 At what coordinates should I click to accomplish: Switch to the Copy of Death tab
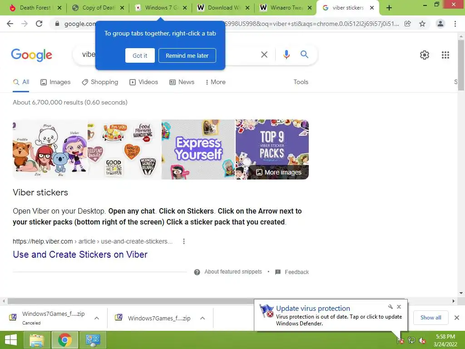(98, 8)
